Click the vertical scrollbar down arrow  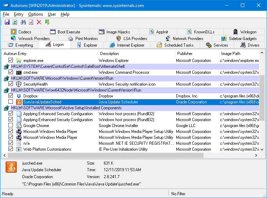pos(262,150)
